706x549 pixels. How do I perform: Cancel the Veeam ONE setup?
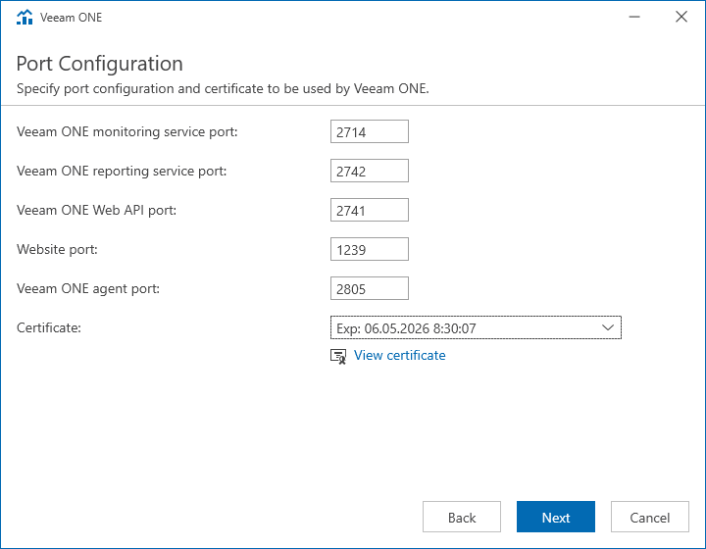650,517
